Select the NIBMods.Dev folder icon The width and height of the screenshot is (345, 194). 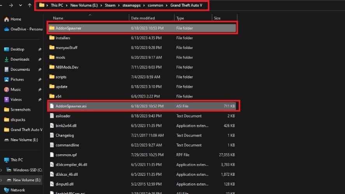pos(52,67)
